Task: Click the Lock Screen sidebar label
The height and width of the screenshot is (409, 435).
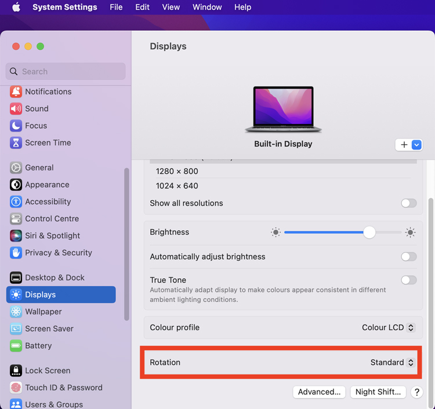Action: pyautogui.click(x=48, y=371)
